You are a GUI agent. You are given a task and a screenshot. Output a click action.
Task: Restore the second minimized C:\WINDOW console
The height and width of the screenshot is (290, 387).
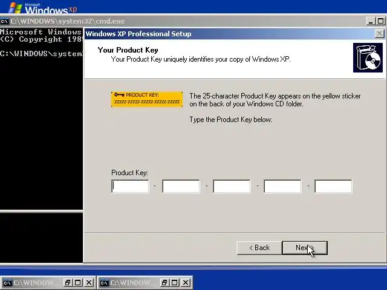164,283
